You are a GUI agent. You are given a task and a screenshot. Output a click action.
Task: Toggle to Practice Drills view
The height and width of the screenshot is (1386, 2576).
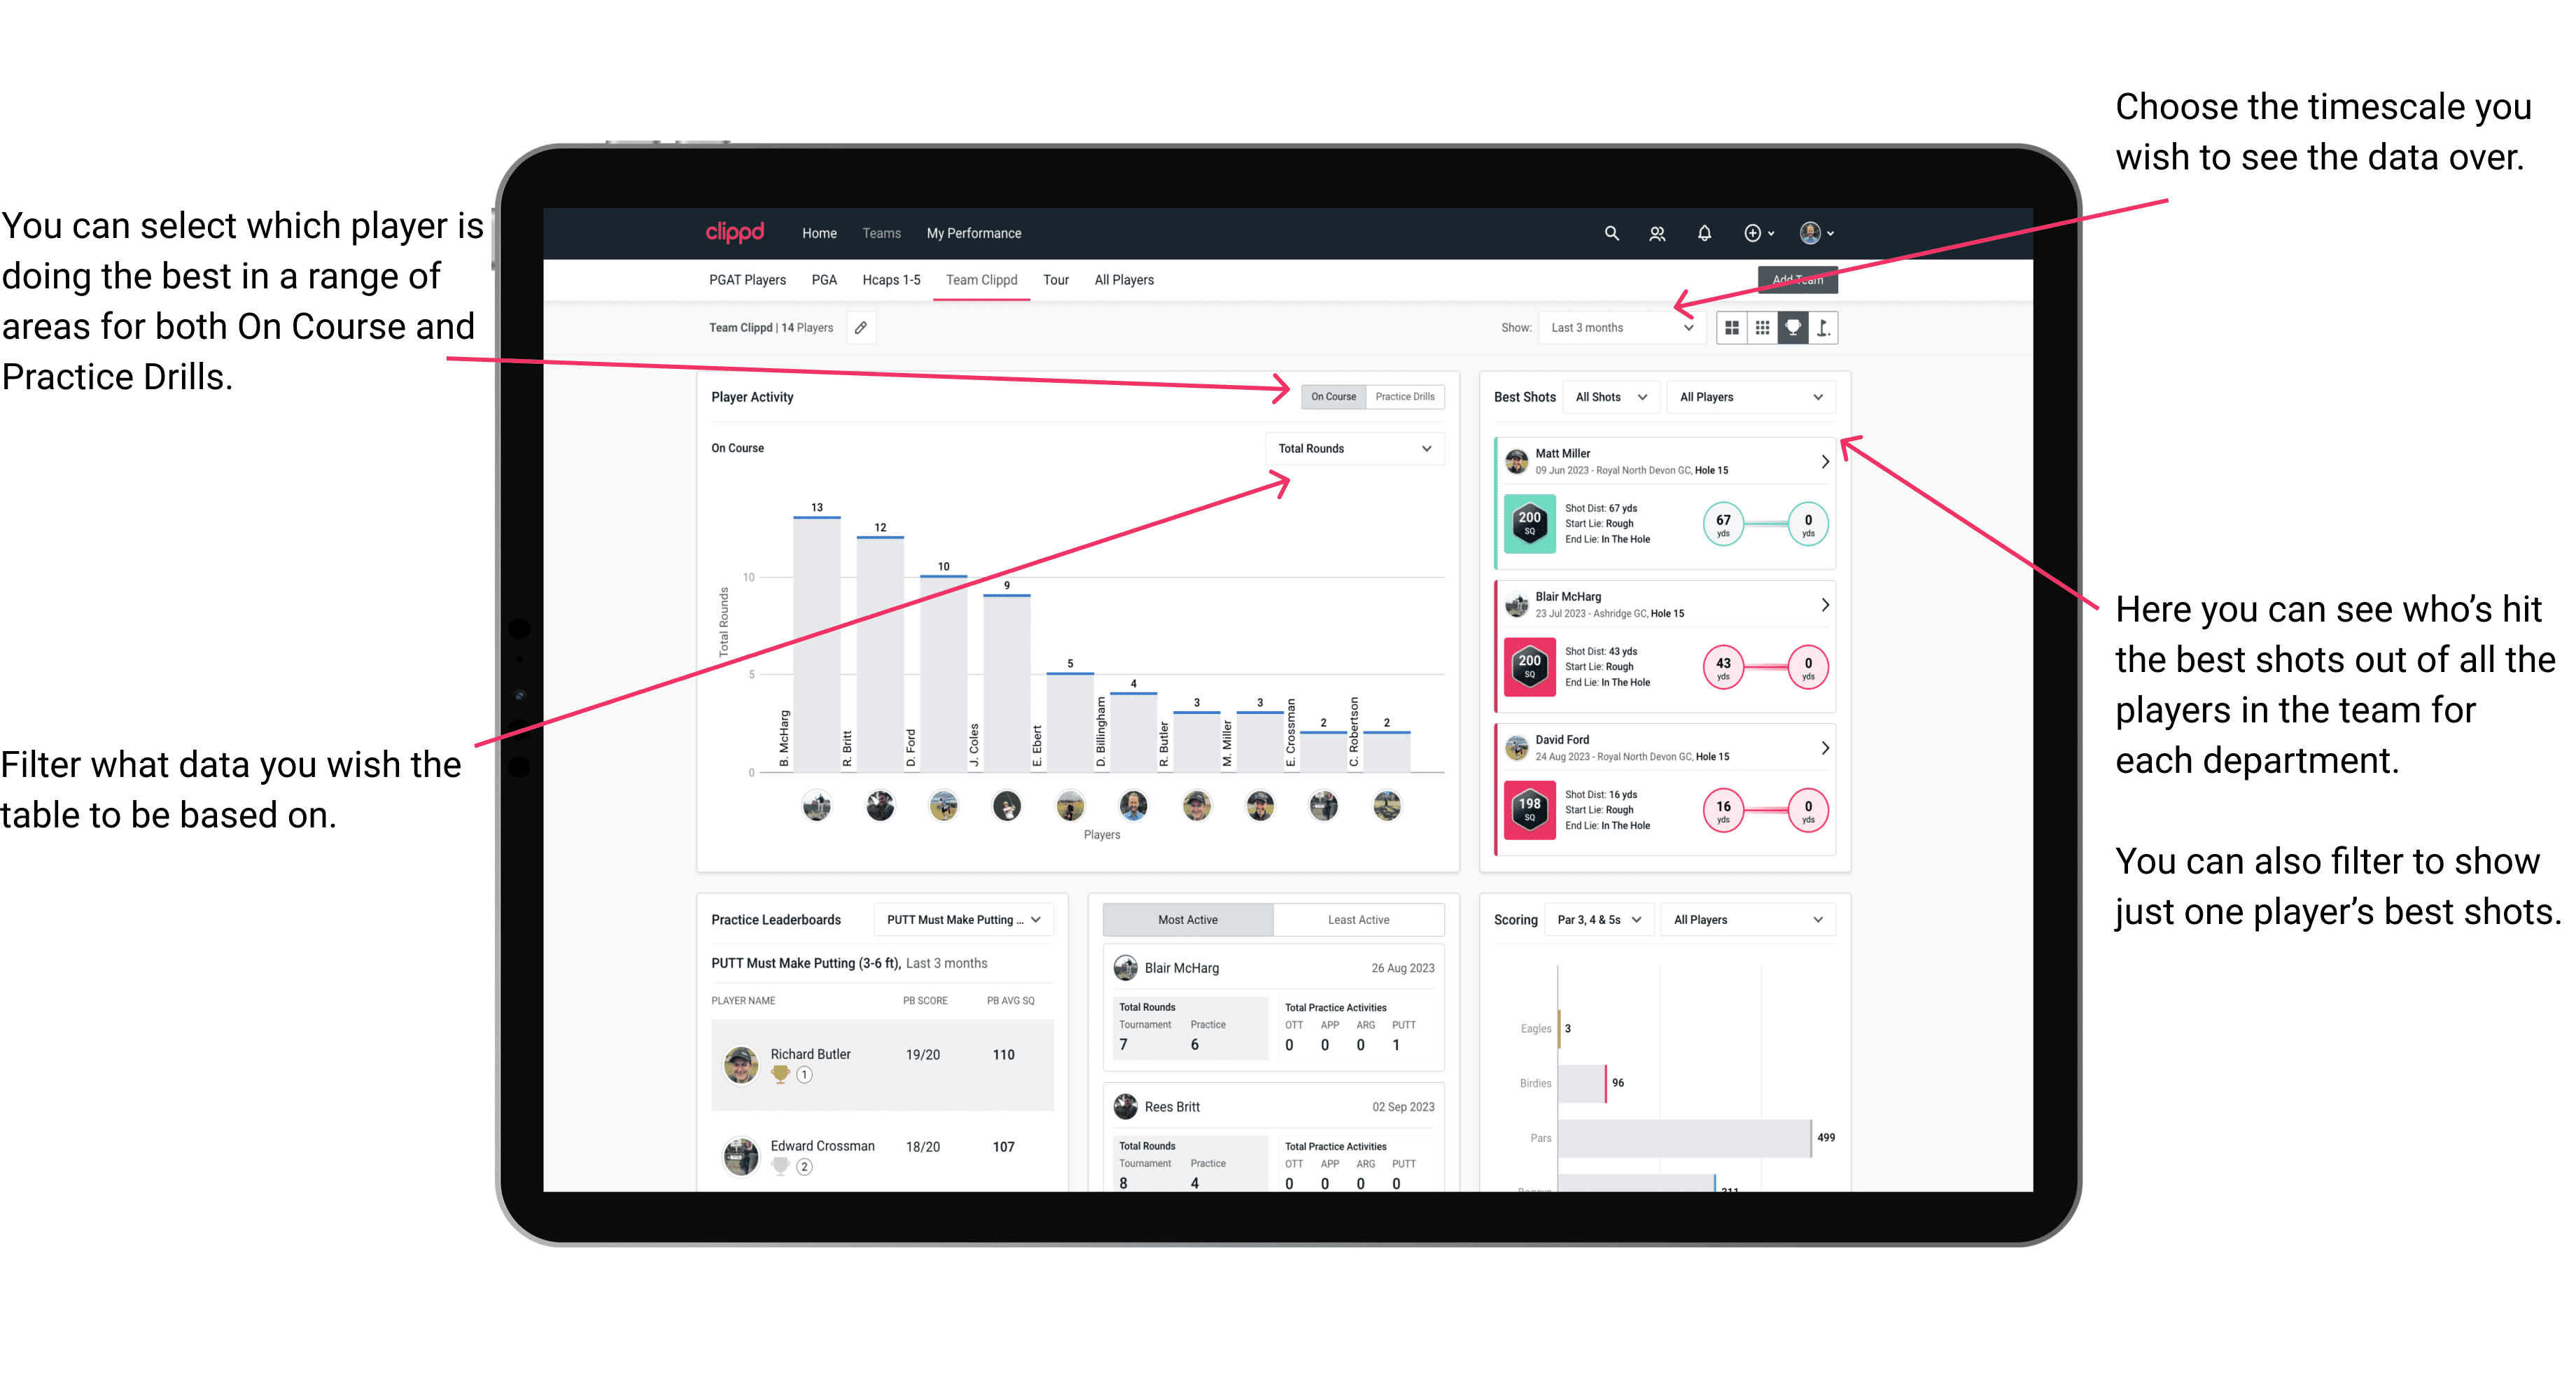coord(1408,396)
